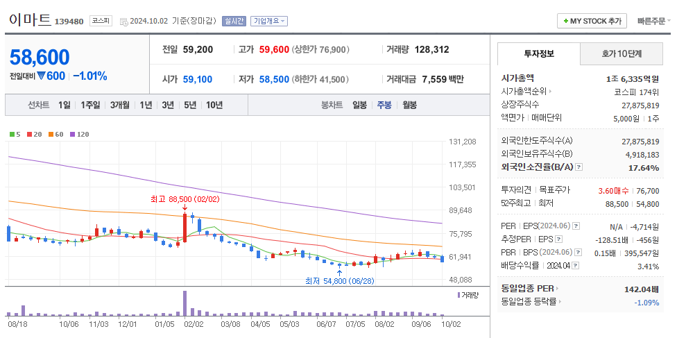
Task: Click the purple 120-day moving average legend marker
Action: coord(71,135)
